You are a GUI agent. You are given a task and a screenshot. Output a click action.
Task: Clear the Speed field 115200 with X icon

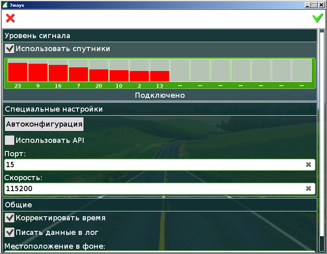click(308, 189)
